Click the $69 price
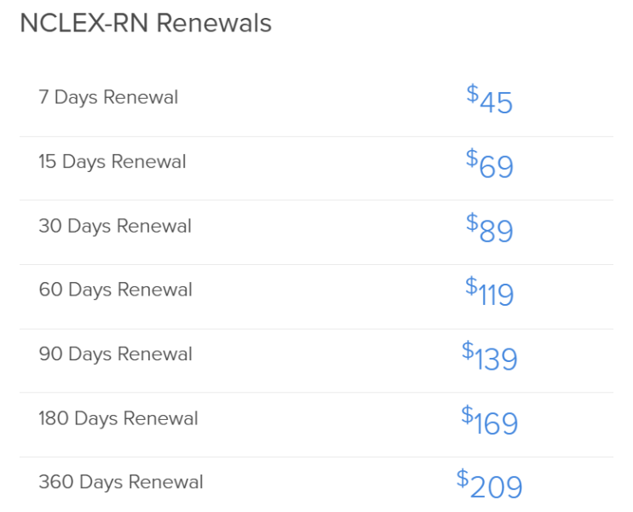The height and width of the screenshot is (512, 633). point(490,163)
